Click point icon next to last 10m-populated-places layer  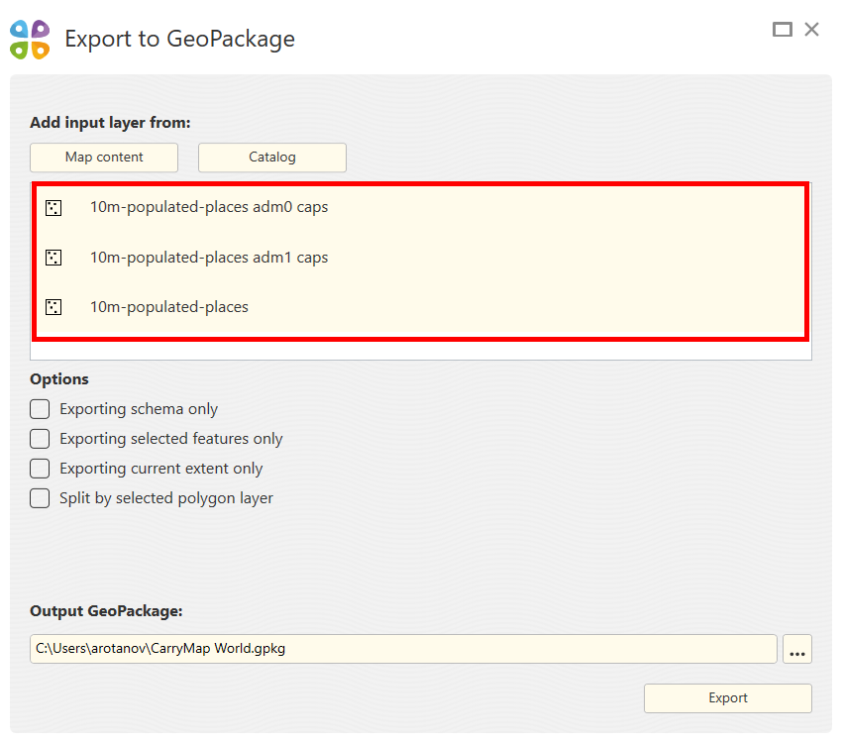point(53,307)
